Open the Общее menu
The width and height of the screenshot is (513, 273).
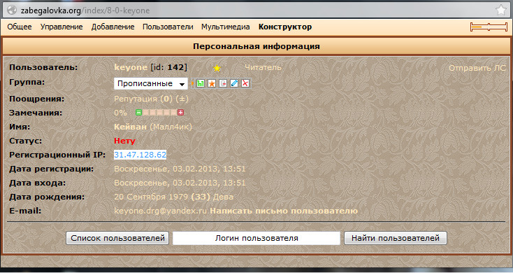[x=20, y=27]
